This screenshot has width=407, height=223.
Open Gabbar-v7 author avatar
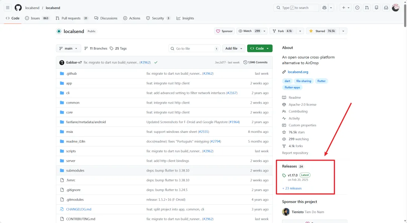[62, 62]
